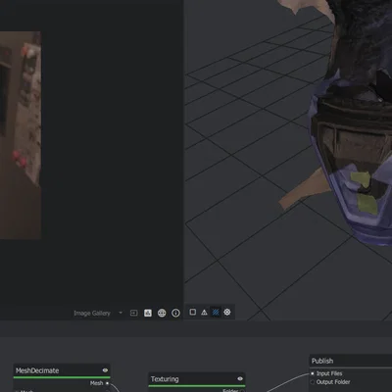This screenshot has height=392, width=392.
Task: Click the Output Folder pin on Publish
Action: pyautogui.click(x=312, y=382)
